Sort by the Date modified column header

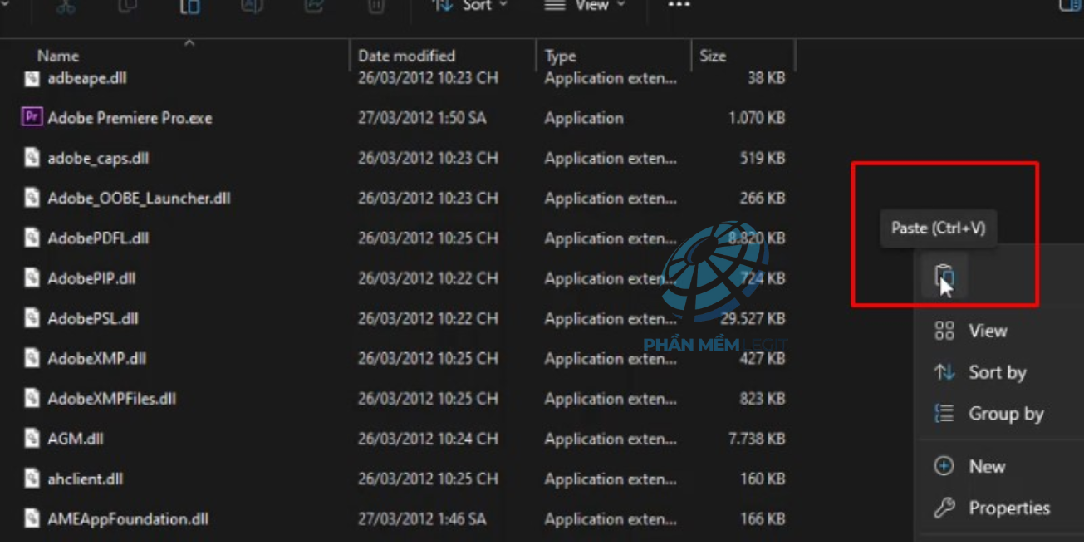click(406, 56)
